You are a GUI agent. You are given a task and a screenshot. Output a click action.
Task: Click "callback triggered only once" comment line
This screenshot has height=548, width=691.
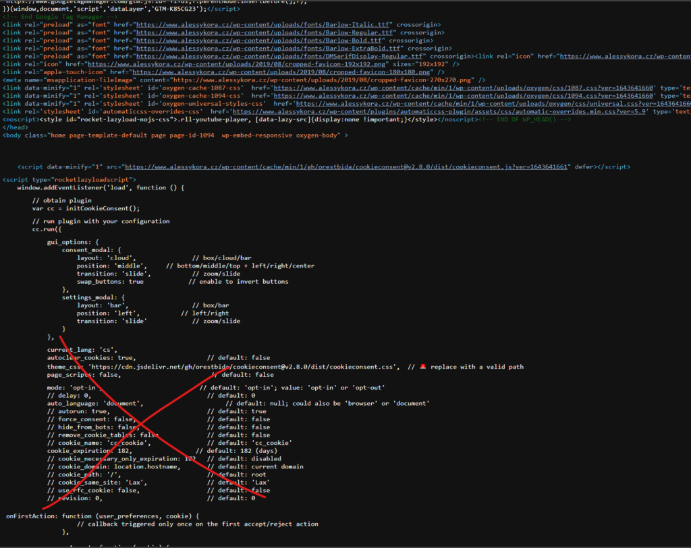coord(198,524)
